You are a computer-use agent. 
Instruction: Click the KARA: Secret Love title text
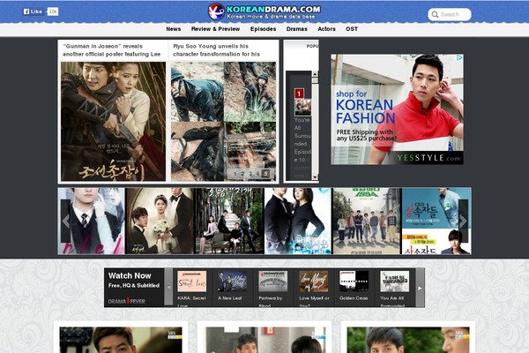(191, 301)
